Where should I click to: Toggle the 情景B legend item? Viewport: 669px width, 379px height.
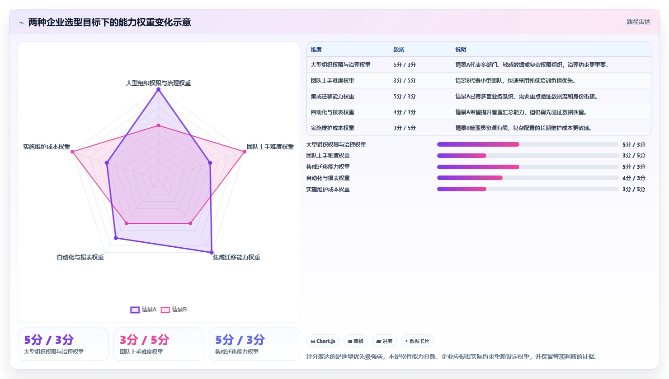coord(174,310)
